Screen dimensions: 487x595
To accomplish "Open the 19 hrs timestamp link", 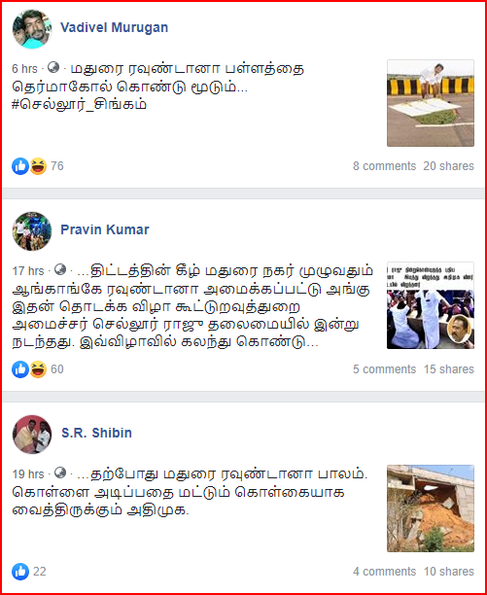I will [28, 474].
